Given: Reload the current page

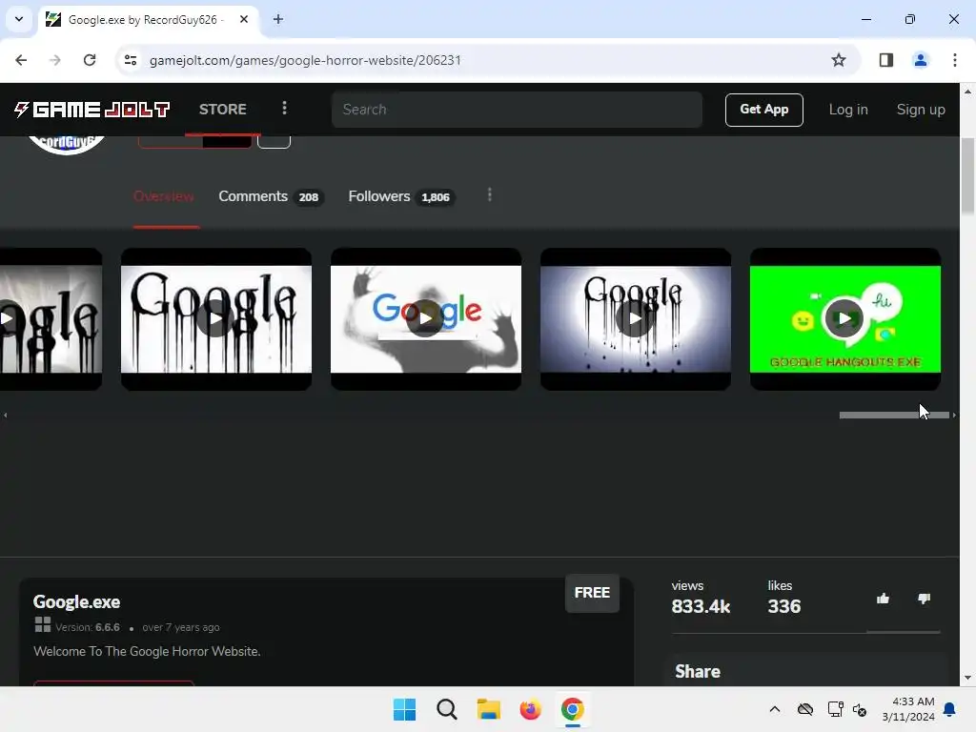Looking at the screenshot, I should (x=90, y=60).
